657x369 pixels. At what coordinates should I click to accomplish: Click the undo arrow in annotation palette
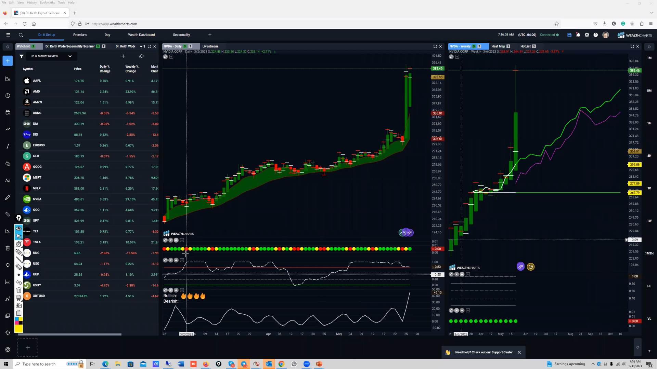coord(19,283)
